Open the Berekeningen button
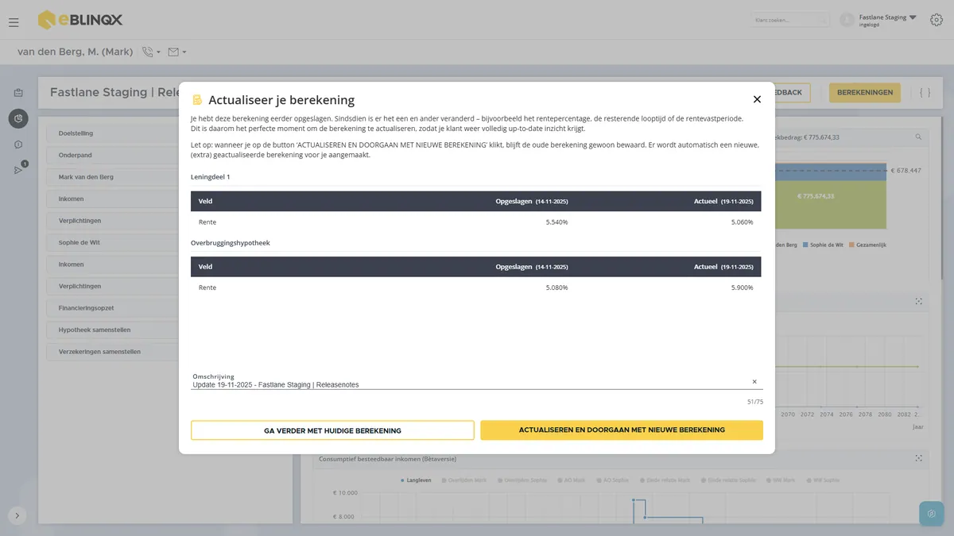 pos(865,93)
